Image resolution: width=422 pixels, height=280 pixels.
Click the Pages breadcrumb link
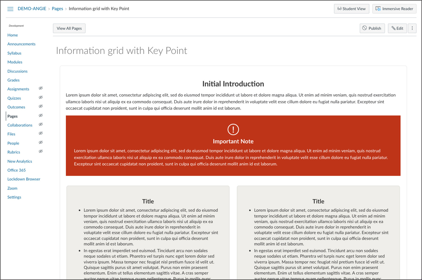click(x=57, y=9)
